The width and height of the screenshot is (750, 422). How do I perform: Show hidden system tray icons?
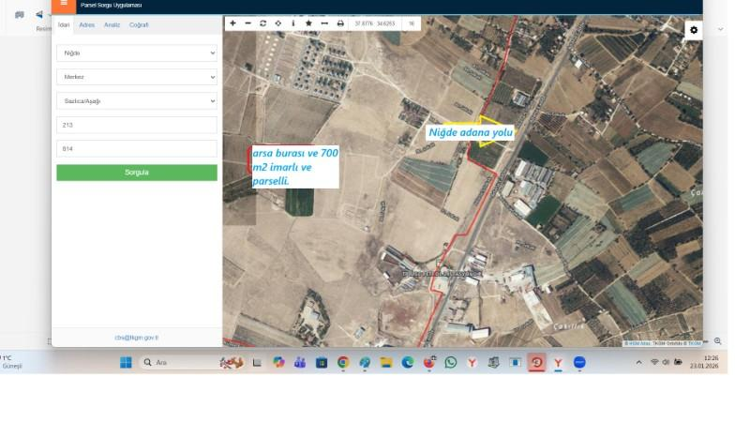click(639, 362)
